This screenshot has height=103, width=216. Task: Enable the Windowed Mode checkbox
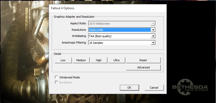point(56,77)
